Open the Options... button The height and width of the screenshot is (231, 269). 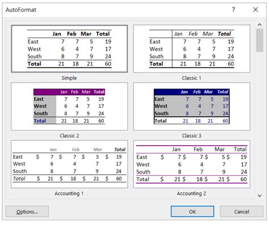click(x=27, y=211)
